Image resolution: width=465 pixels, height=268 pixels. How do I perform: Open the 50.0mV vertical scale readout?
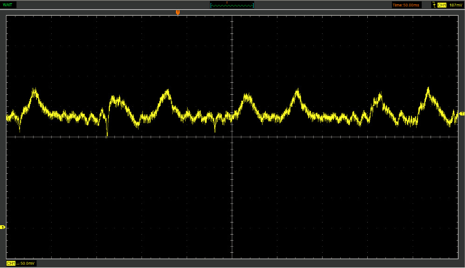(x=28, y=263)
